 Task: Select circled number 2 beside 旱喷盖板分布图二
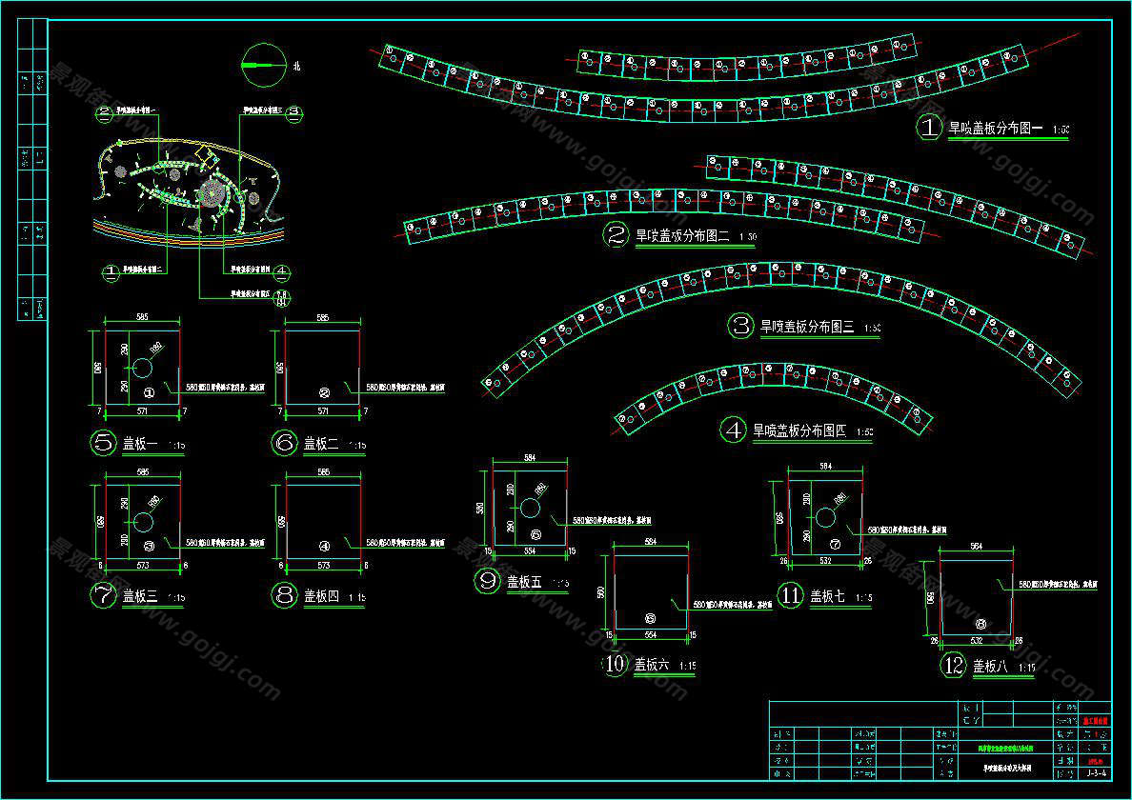click(617, 234)
